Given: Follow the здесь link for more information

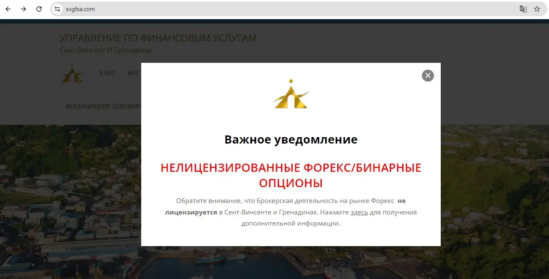Looking at the screenshot, I should coord(359,212).
